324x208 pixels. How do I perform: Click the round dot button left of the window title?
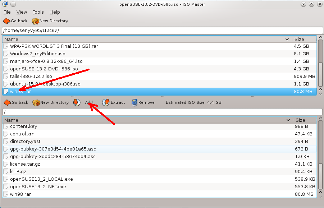[x=13, y=4]
